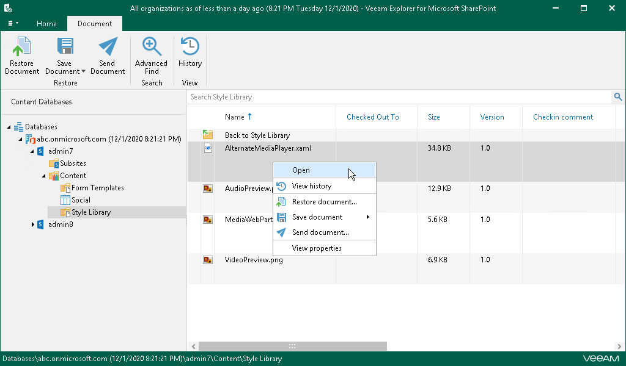Choose Save document in context menu
This screenshot has width=626, height=366.
(324, 217)
